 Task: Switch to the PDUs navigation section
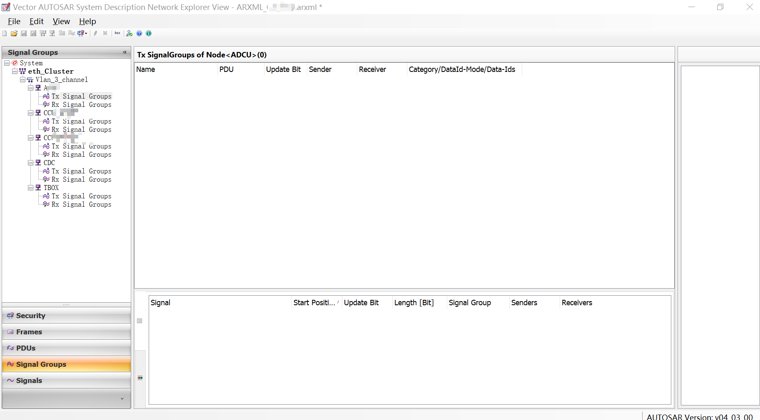click(x=66, y=348)
